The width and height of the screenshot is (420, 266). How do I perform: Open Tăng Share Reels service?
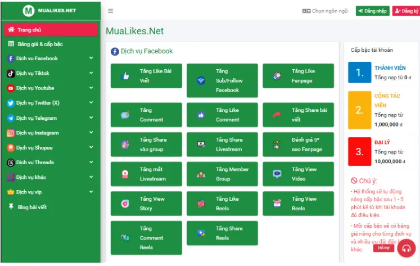click(222, 233)
